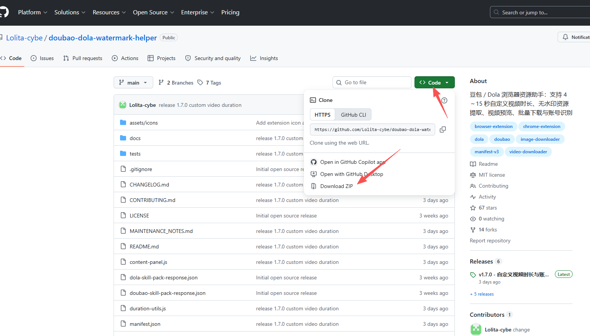This screenshot has height=336, width=590.
Task: Click the GitHub Desktop icon in Clone menu
Action: pyautogui.click(x=313, y=174)
